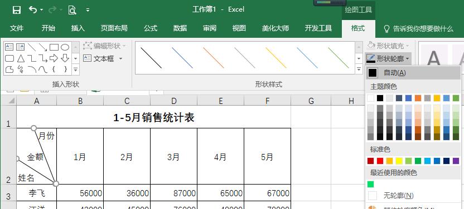The height and width of the screenshot is (209, 464).
Task: Select the right arrow shape
Action: pos(54,58)
